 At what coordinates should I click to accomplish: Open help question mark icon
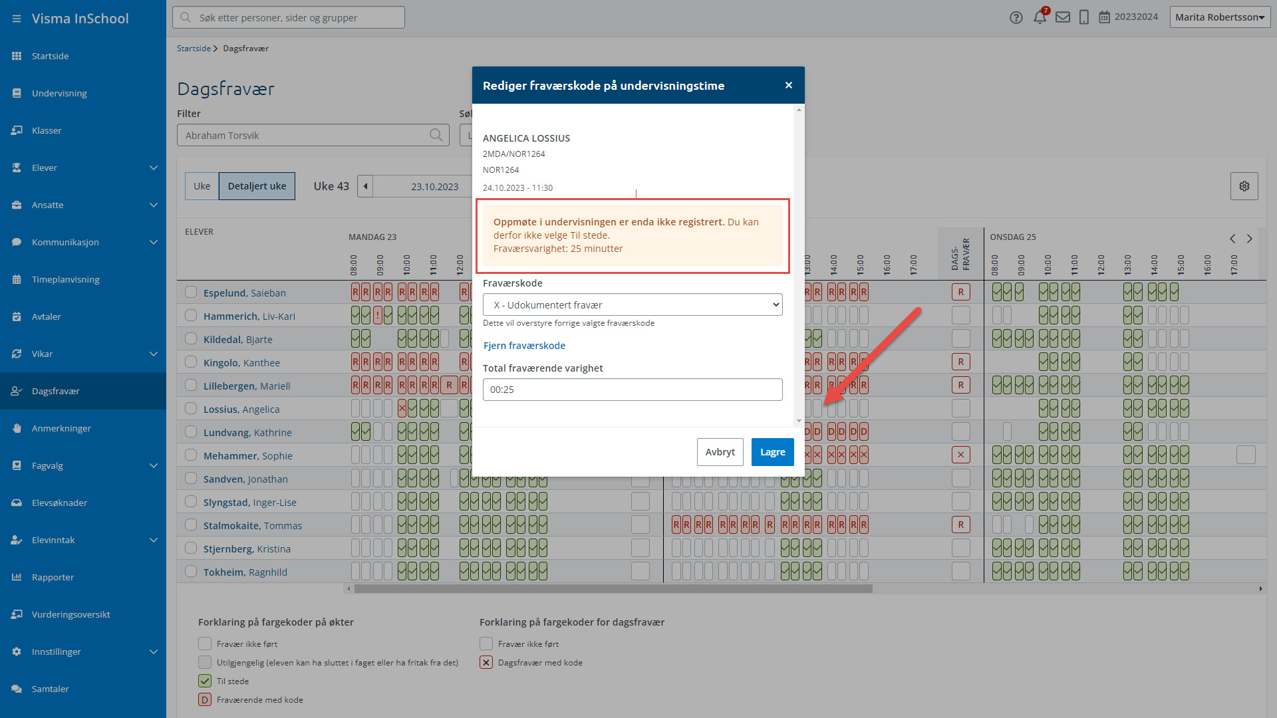coord(1016,18)
